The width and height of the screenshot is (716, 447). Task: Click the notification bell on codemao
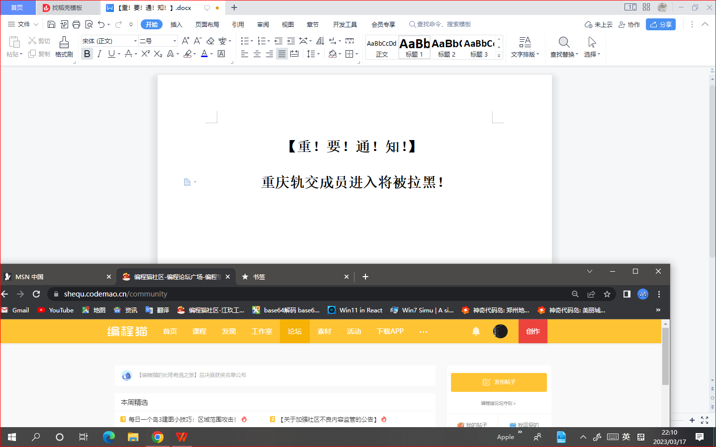[476, 331]
